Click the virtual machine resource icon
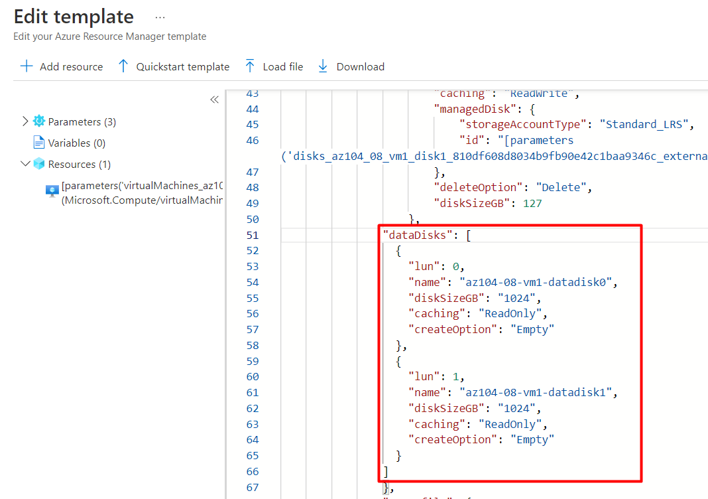Image resolution: width=708 pixels, height=499 pixels. (x=52, y=190)
